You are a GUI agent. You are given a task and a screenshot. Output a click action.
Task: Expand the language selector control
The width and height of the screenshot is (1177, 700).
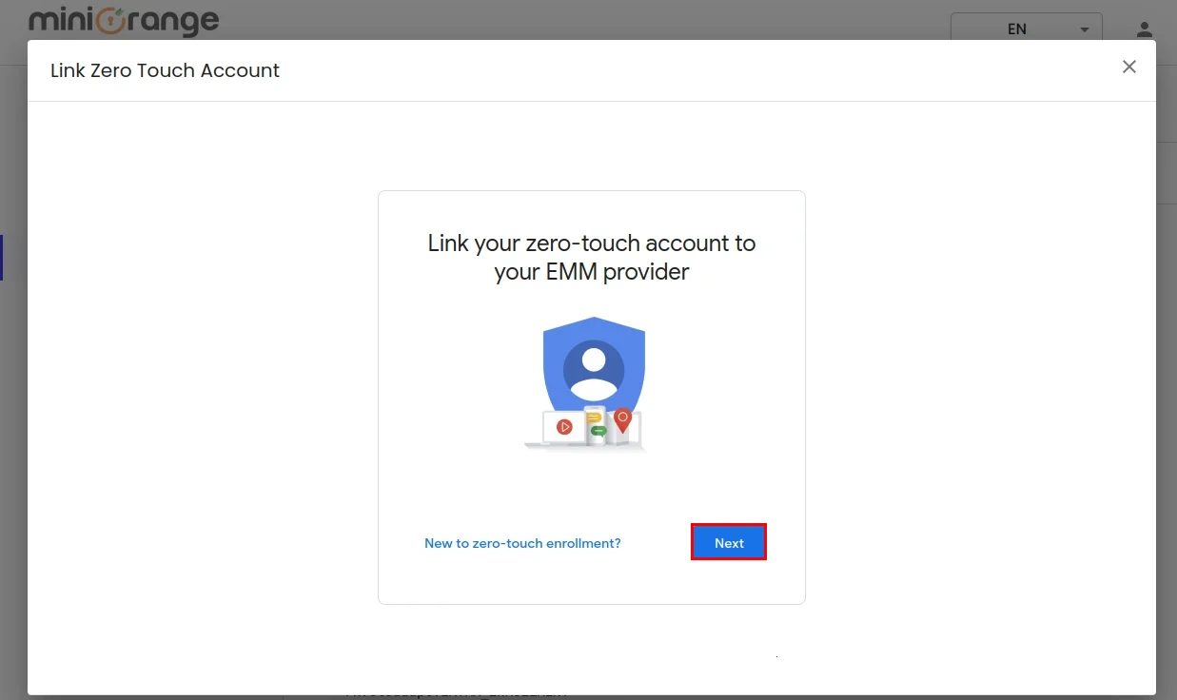click(1026, 29)
